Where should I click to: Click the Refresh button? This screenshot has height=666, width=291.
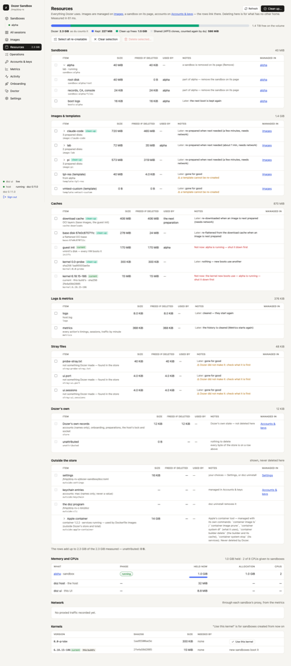click(x=251, y=8)
